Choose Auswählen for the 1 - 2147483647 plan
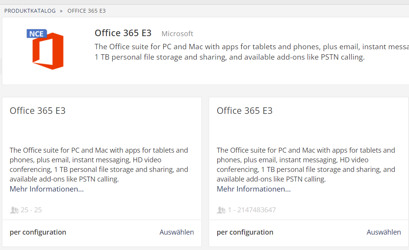Image resolution: width=409 pixels, height=250 pixels. pyautogui.click(x=384, y=232)
